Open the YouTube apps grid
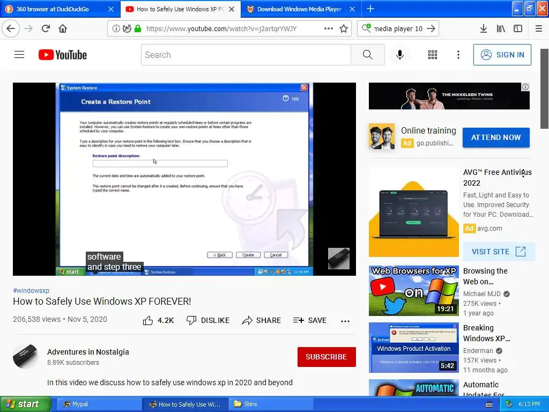 click(x=433, y=55)
